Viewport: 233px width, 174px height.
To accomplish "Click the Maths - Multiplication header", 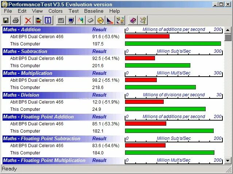I will point(28,73).
